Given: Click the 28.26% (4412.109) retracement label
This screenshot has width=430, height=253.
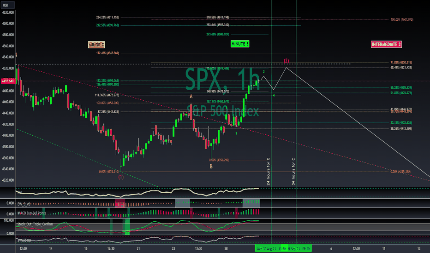Looking at the screenshot, I should click(401, 128).
